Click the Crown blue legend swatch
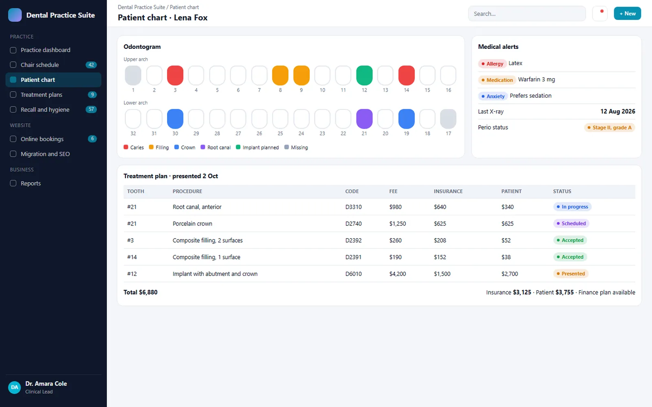This screenshot has height=407, width=652. (x=176, y=147)
